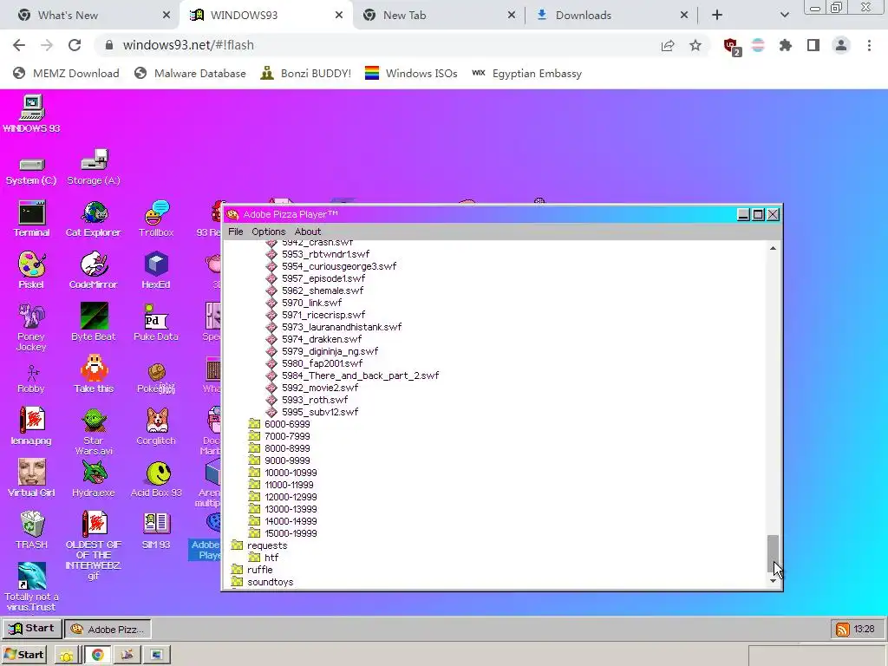Viewport: 888px width, 666px height.
Task: Launch Cat Explorer icon
Action: point(94,219)
